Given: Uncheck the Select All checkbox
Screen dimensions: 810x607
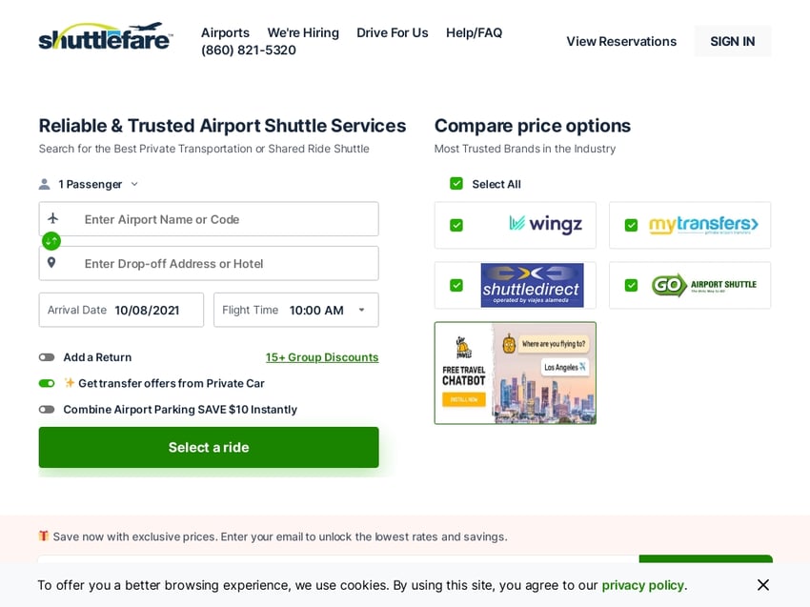Looking at the screenshot, I should [x=456, y=184].
